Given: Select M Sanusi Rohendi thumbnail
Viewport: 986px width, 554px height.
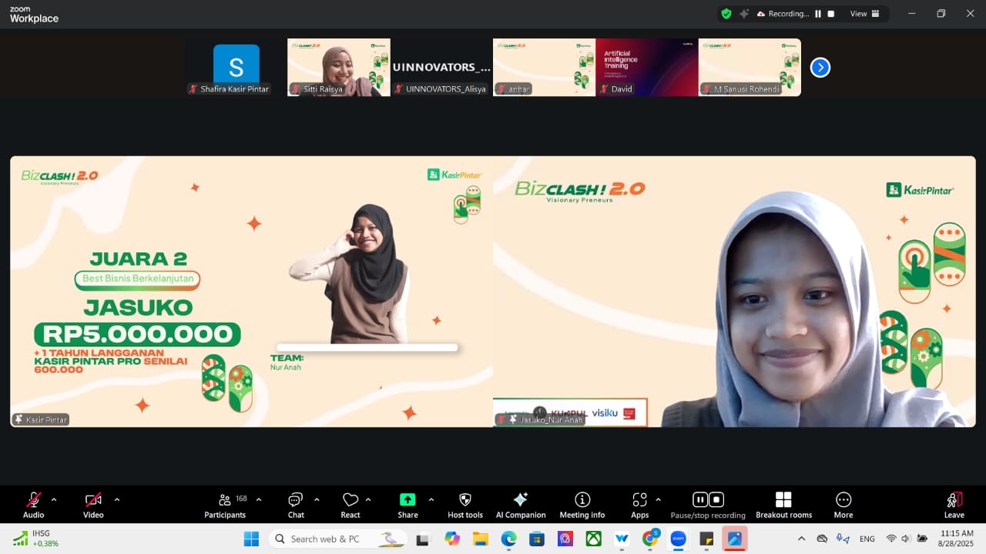Looking at the screenshot, I should (750, 67).
